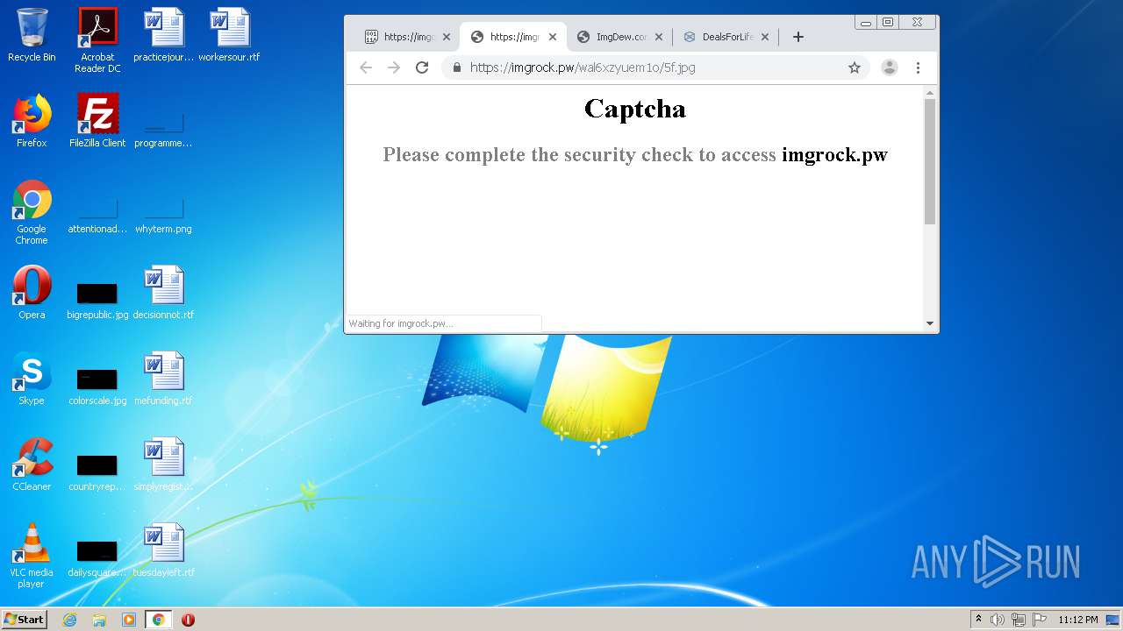Launch FileZilla Client shortcut

click(97, 121)
